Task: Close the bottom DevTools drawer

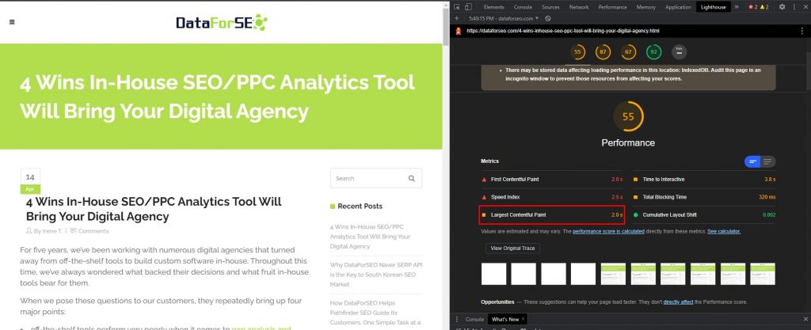Action: pyautogui.click(x=805, y=319)
